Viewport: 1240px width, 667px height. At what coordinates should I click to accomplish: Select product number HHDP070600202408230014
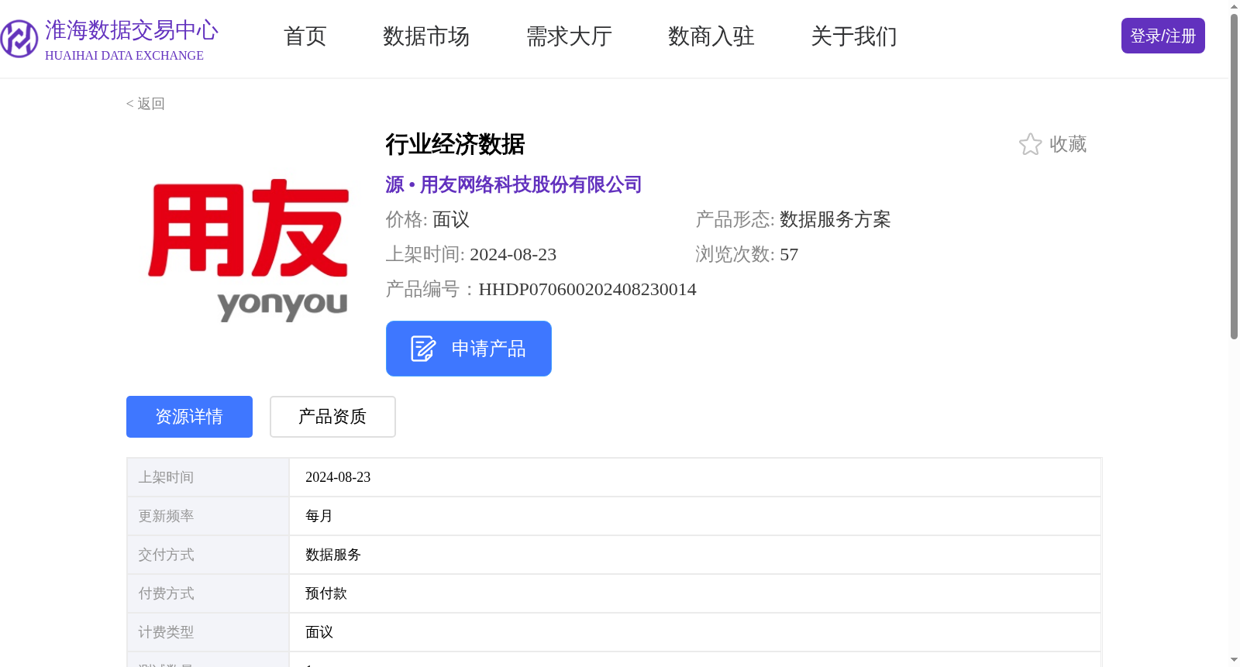tap(587, 290)
